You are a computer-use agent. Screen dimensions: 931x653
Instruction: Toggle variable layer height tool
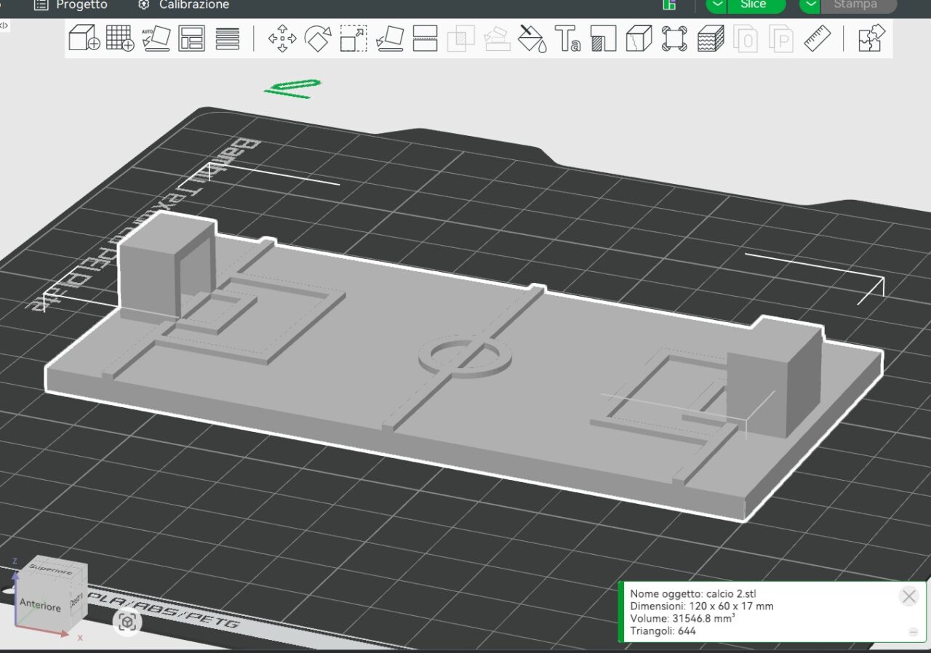pos(711,38)
